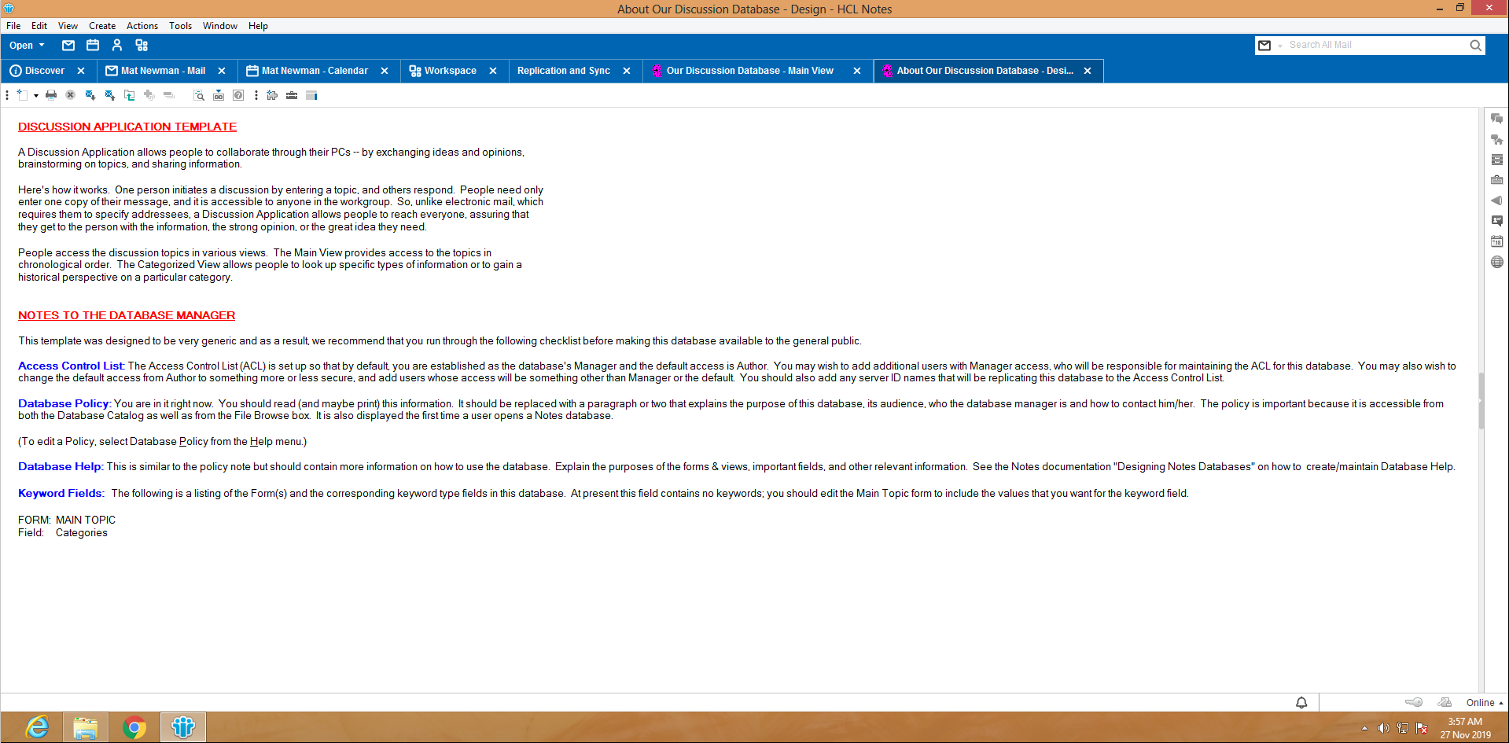Image resolution: width=1509 pixels, height=743 pixels.
Task: Open Sametime chat bubbles sidebar icon
Action: click(x=1496, y=119)
